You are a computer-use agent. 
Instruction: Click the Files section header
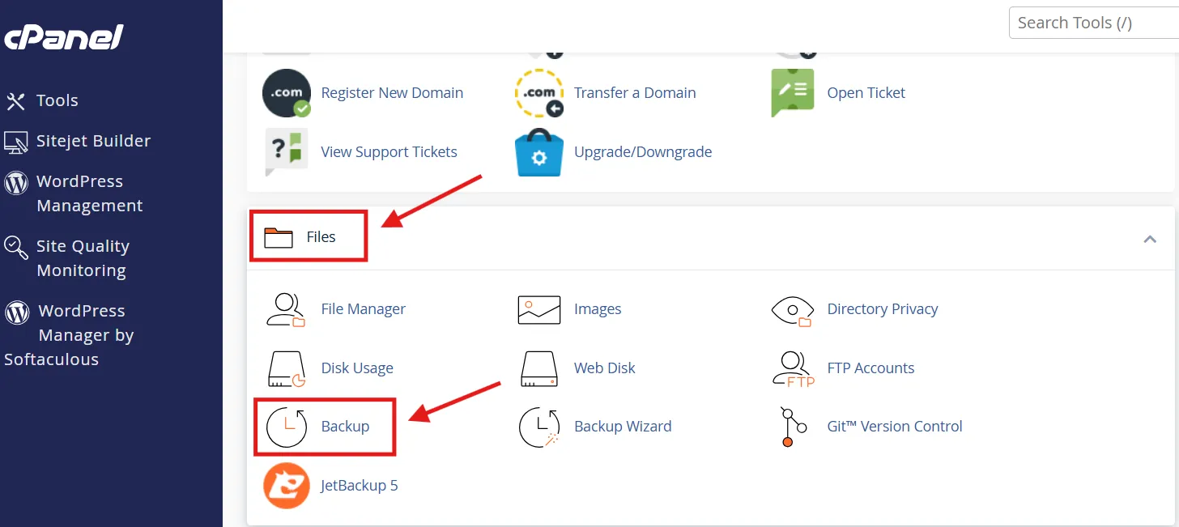coord(321,237)
